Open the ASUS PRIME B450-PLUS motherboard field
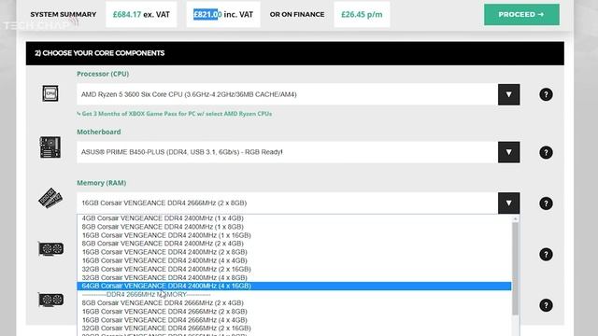Image resolution: width=598 pixels, height=336 pixels. pos(287,152)
